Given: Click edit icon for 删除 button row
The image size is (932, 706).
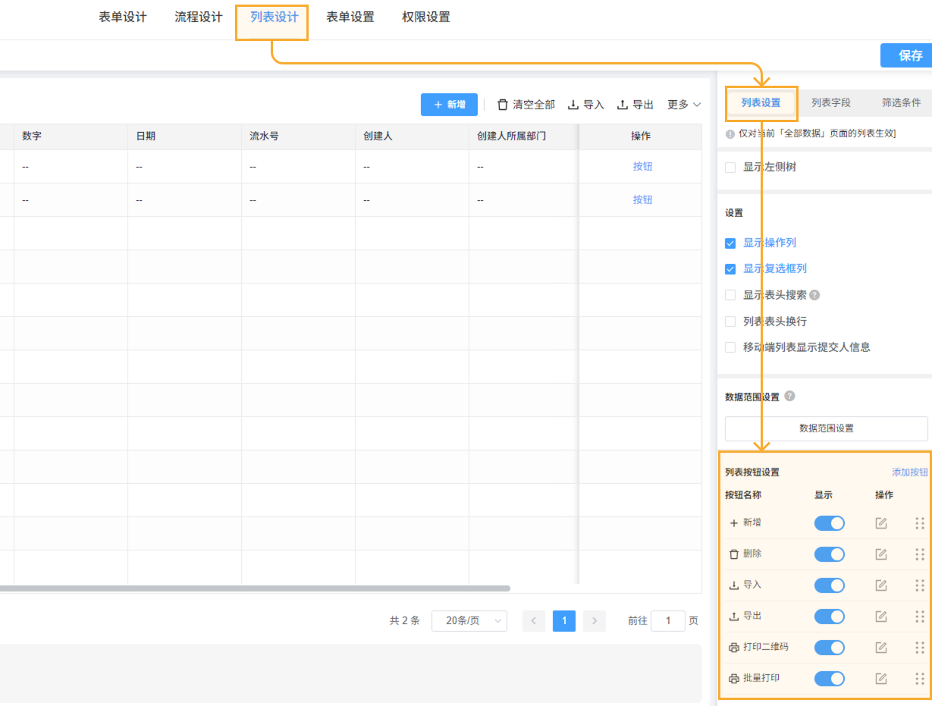Looking at the screenshot, I should 881,554.
